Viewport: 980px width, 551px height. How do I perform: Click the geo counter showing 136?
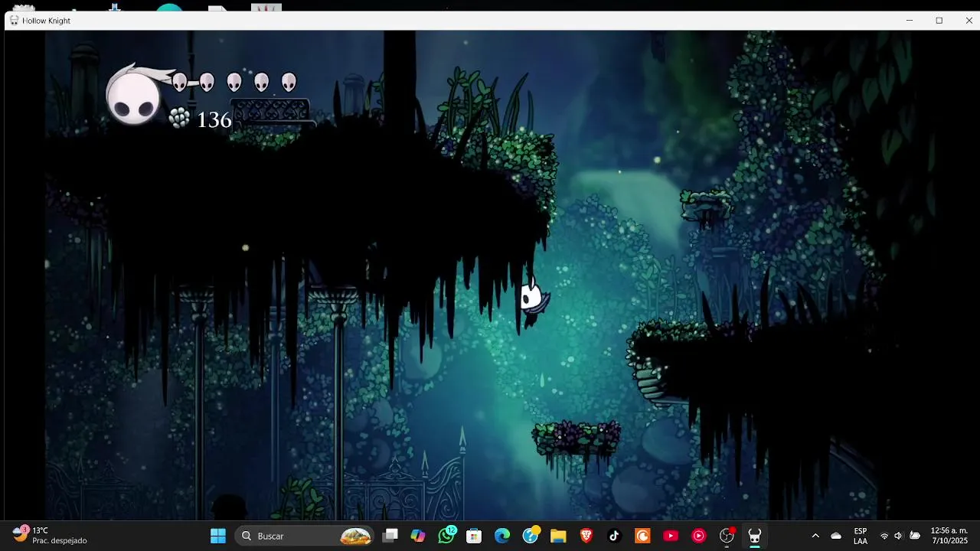(x=214, y=120)
